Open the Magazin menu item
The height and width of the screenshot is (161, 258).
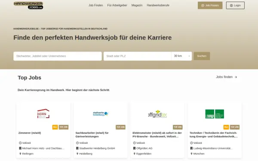point(137,5)
